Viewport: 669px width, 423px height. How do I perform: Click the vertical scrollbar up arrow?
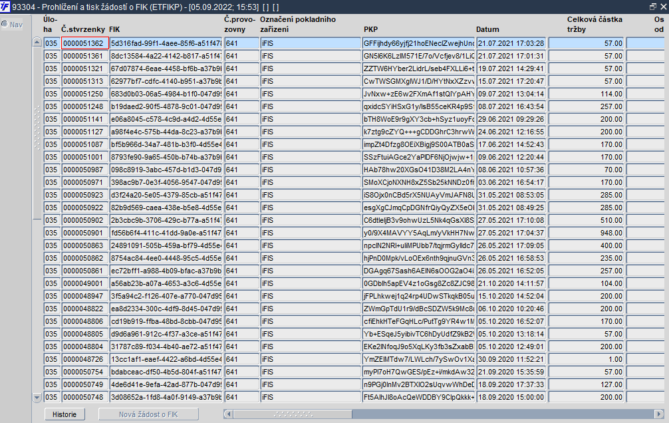click(x=37, y=43)
